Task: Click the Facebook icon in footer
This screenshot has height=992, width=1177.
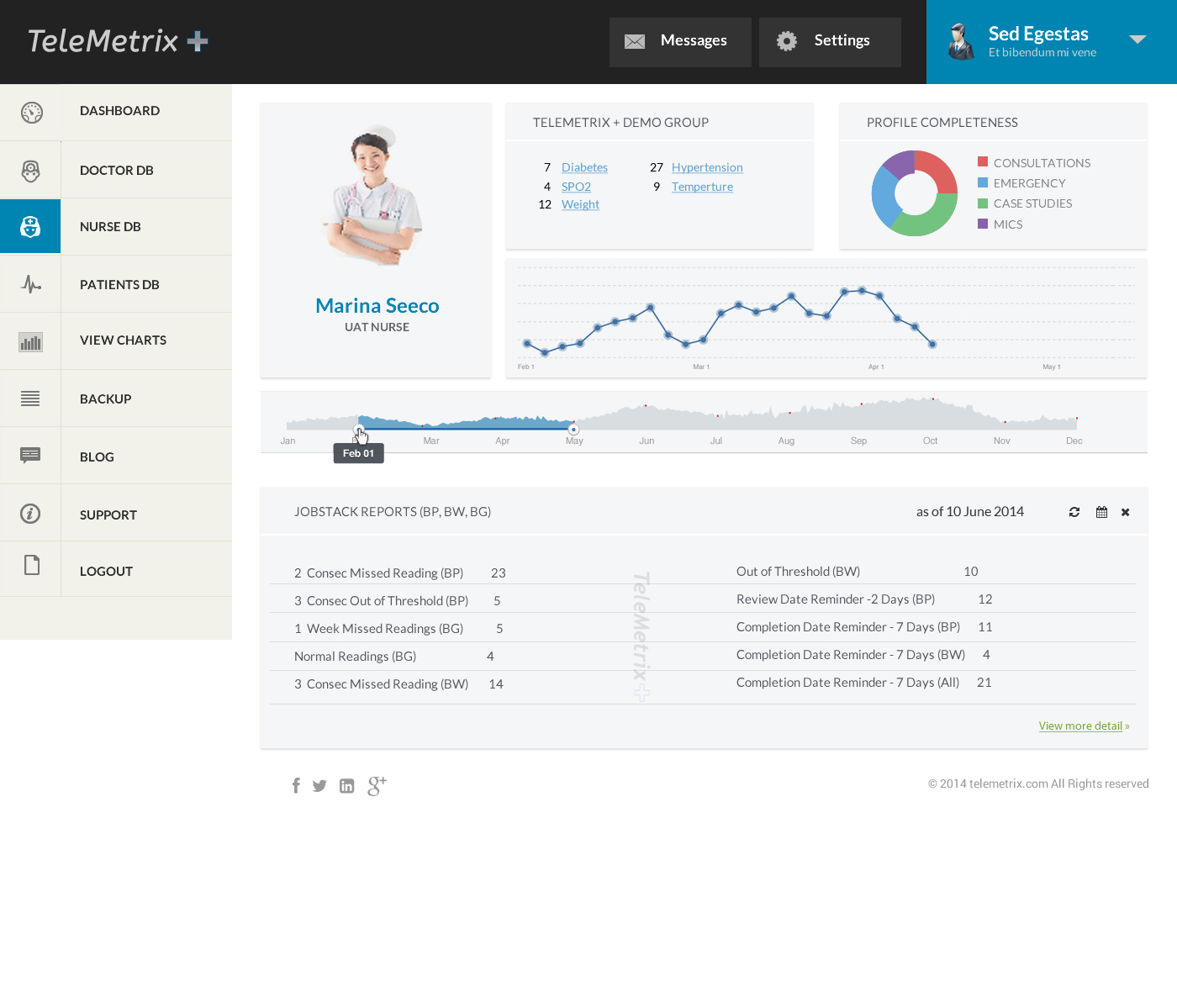Action: 296,785
